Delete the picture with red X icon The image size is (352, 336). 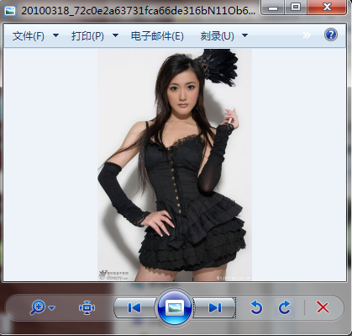click(x=323, y=307)
